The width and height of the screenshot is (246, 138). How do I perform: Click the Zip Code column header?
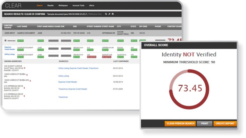coord(143,27)
